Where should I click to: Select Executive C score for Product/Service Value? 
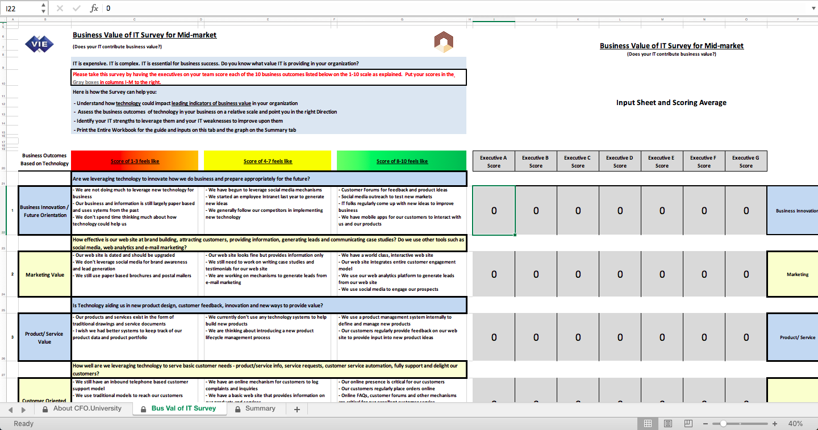click(578, 337)
